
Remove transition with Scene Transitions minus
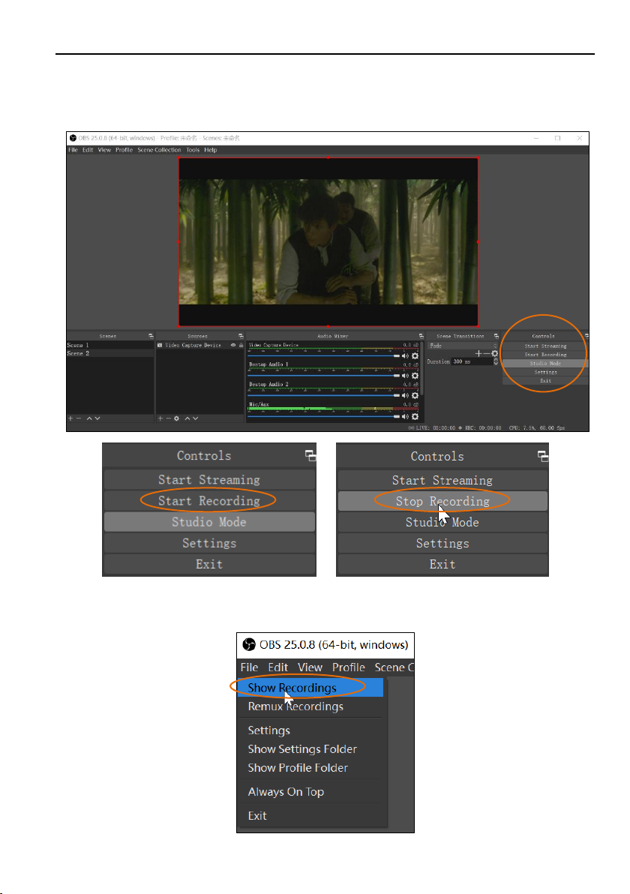coord(486,353)
